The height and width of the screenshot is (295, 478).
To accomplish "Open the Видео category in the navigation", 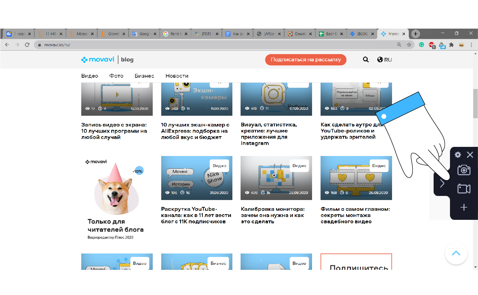I will pos(90,76).
